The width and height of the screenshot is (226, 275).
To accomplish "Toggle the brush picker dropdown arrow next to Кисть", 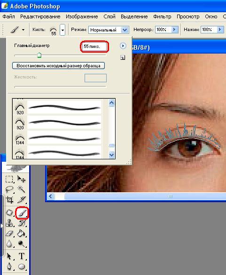I will coord(62,30).
